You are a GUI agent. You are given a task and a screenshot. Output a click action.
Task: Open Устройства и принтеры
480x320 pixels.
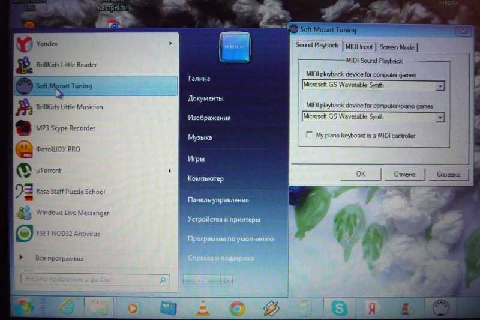224,220
